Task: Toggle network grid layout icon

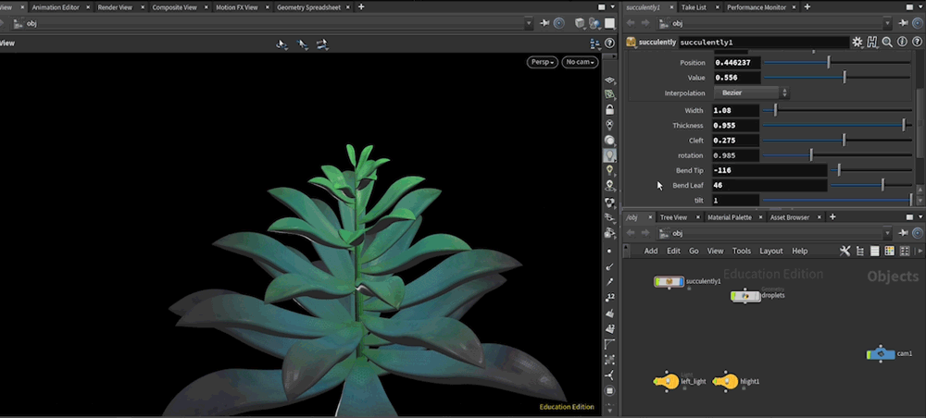Action: click(x=904, y=252)
